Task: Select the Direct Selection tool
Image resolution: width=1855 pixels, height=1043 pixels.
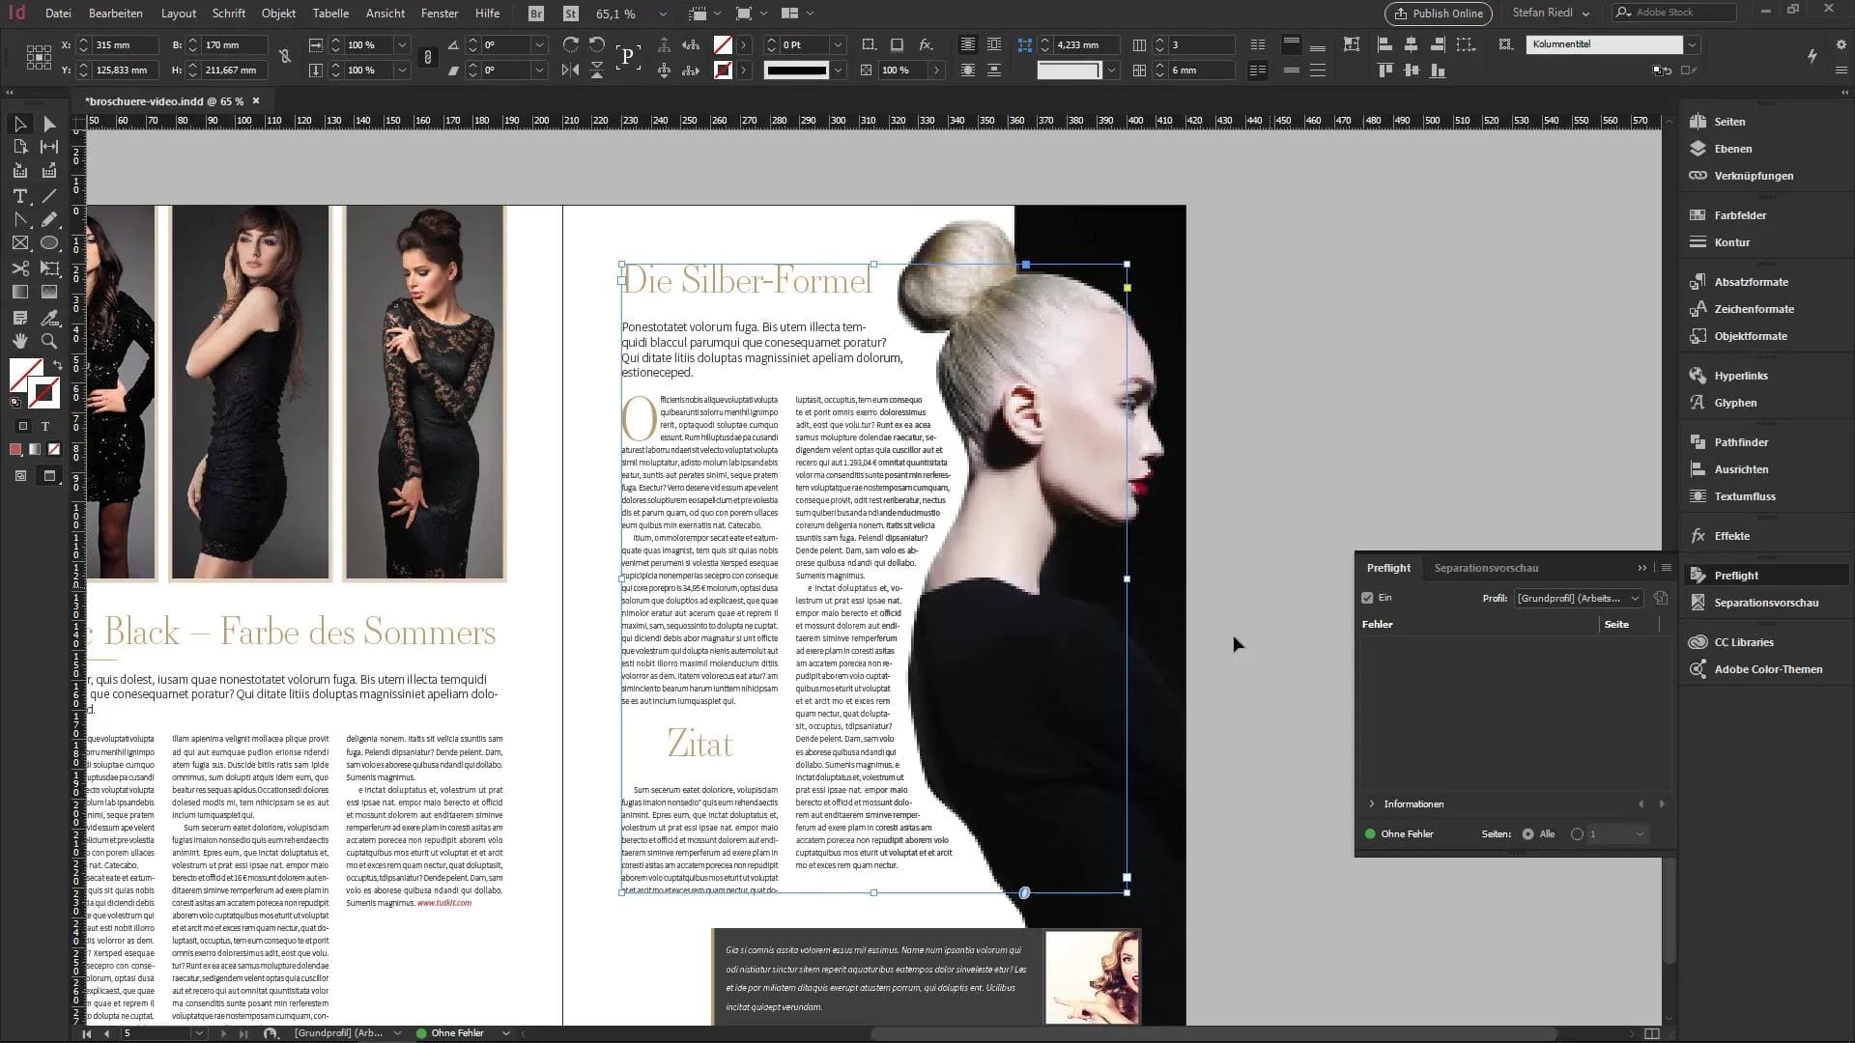Action: 49,124
